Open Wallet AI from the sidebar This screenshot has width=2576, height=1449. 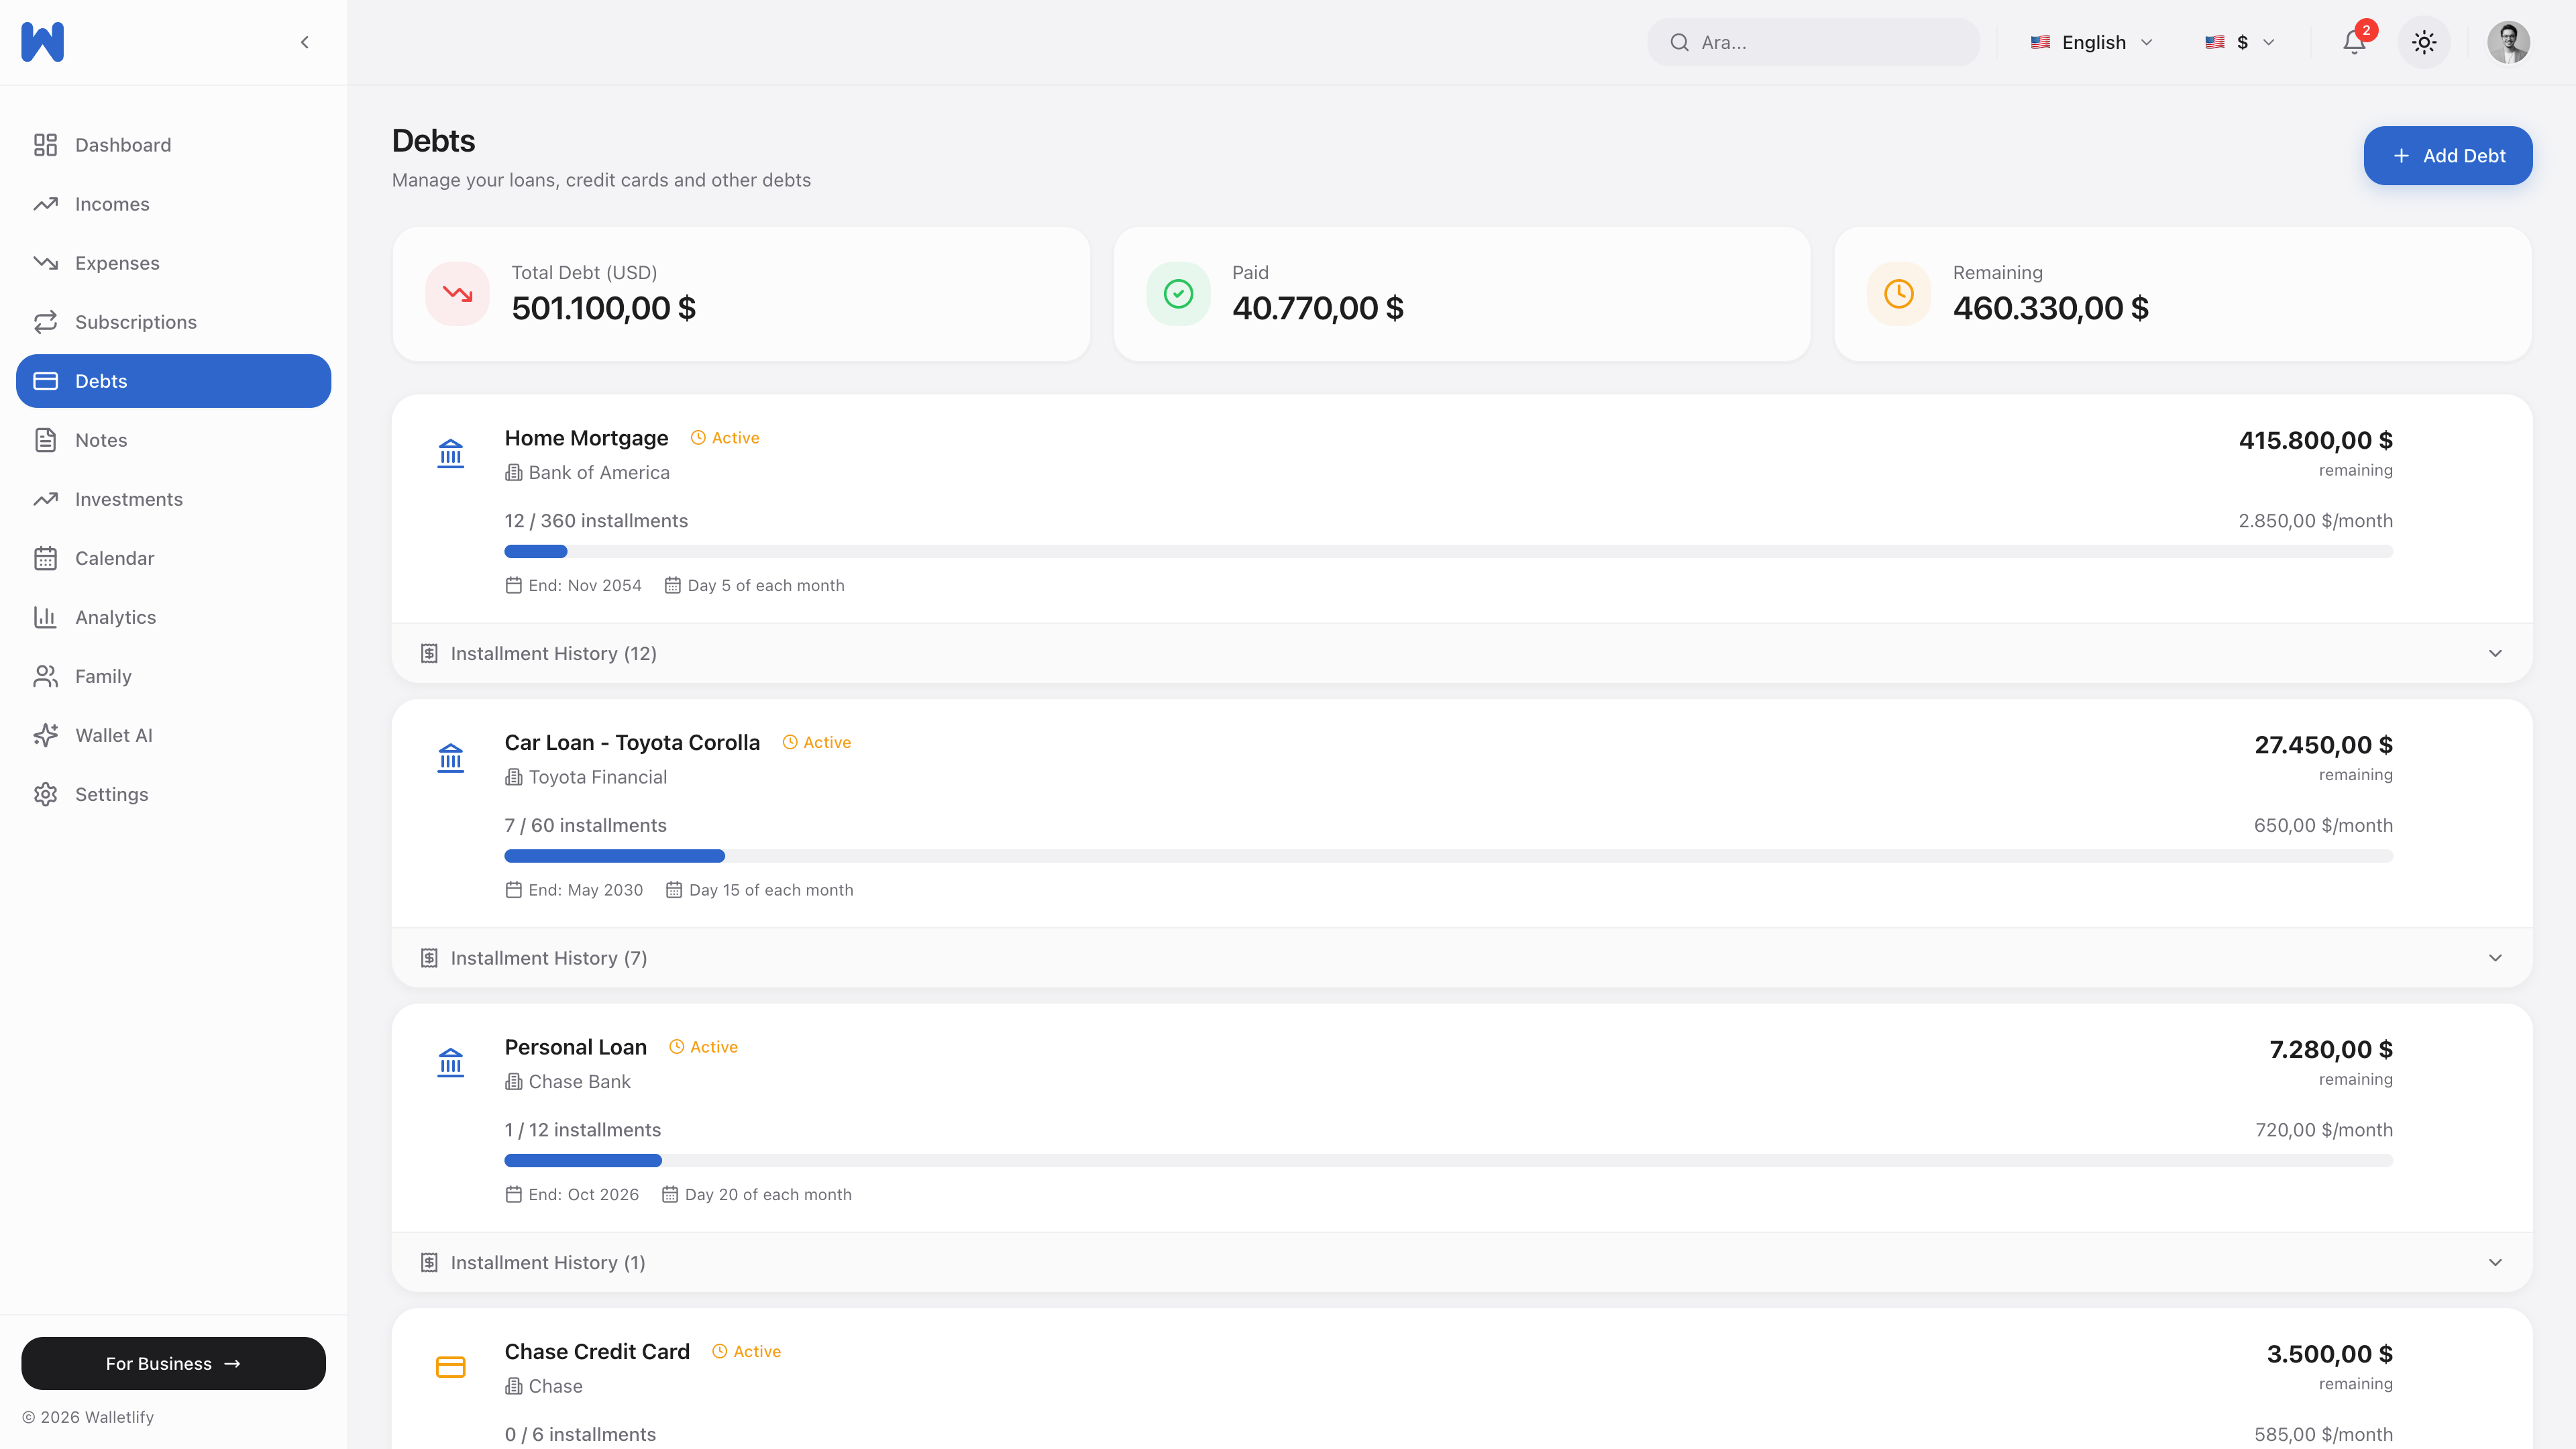[113, 735]
